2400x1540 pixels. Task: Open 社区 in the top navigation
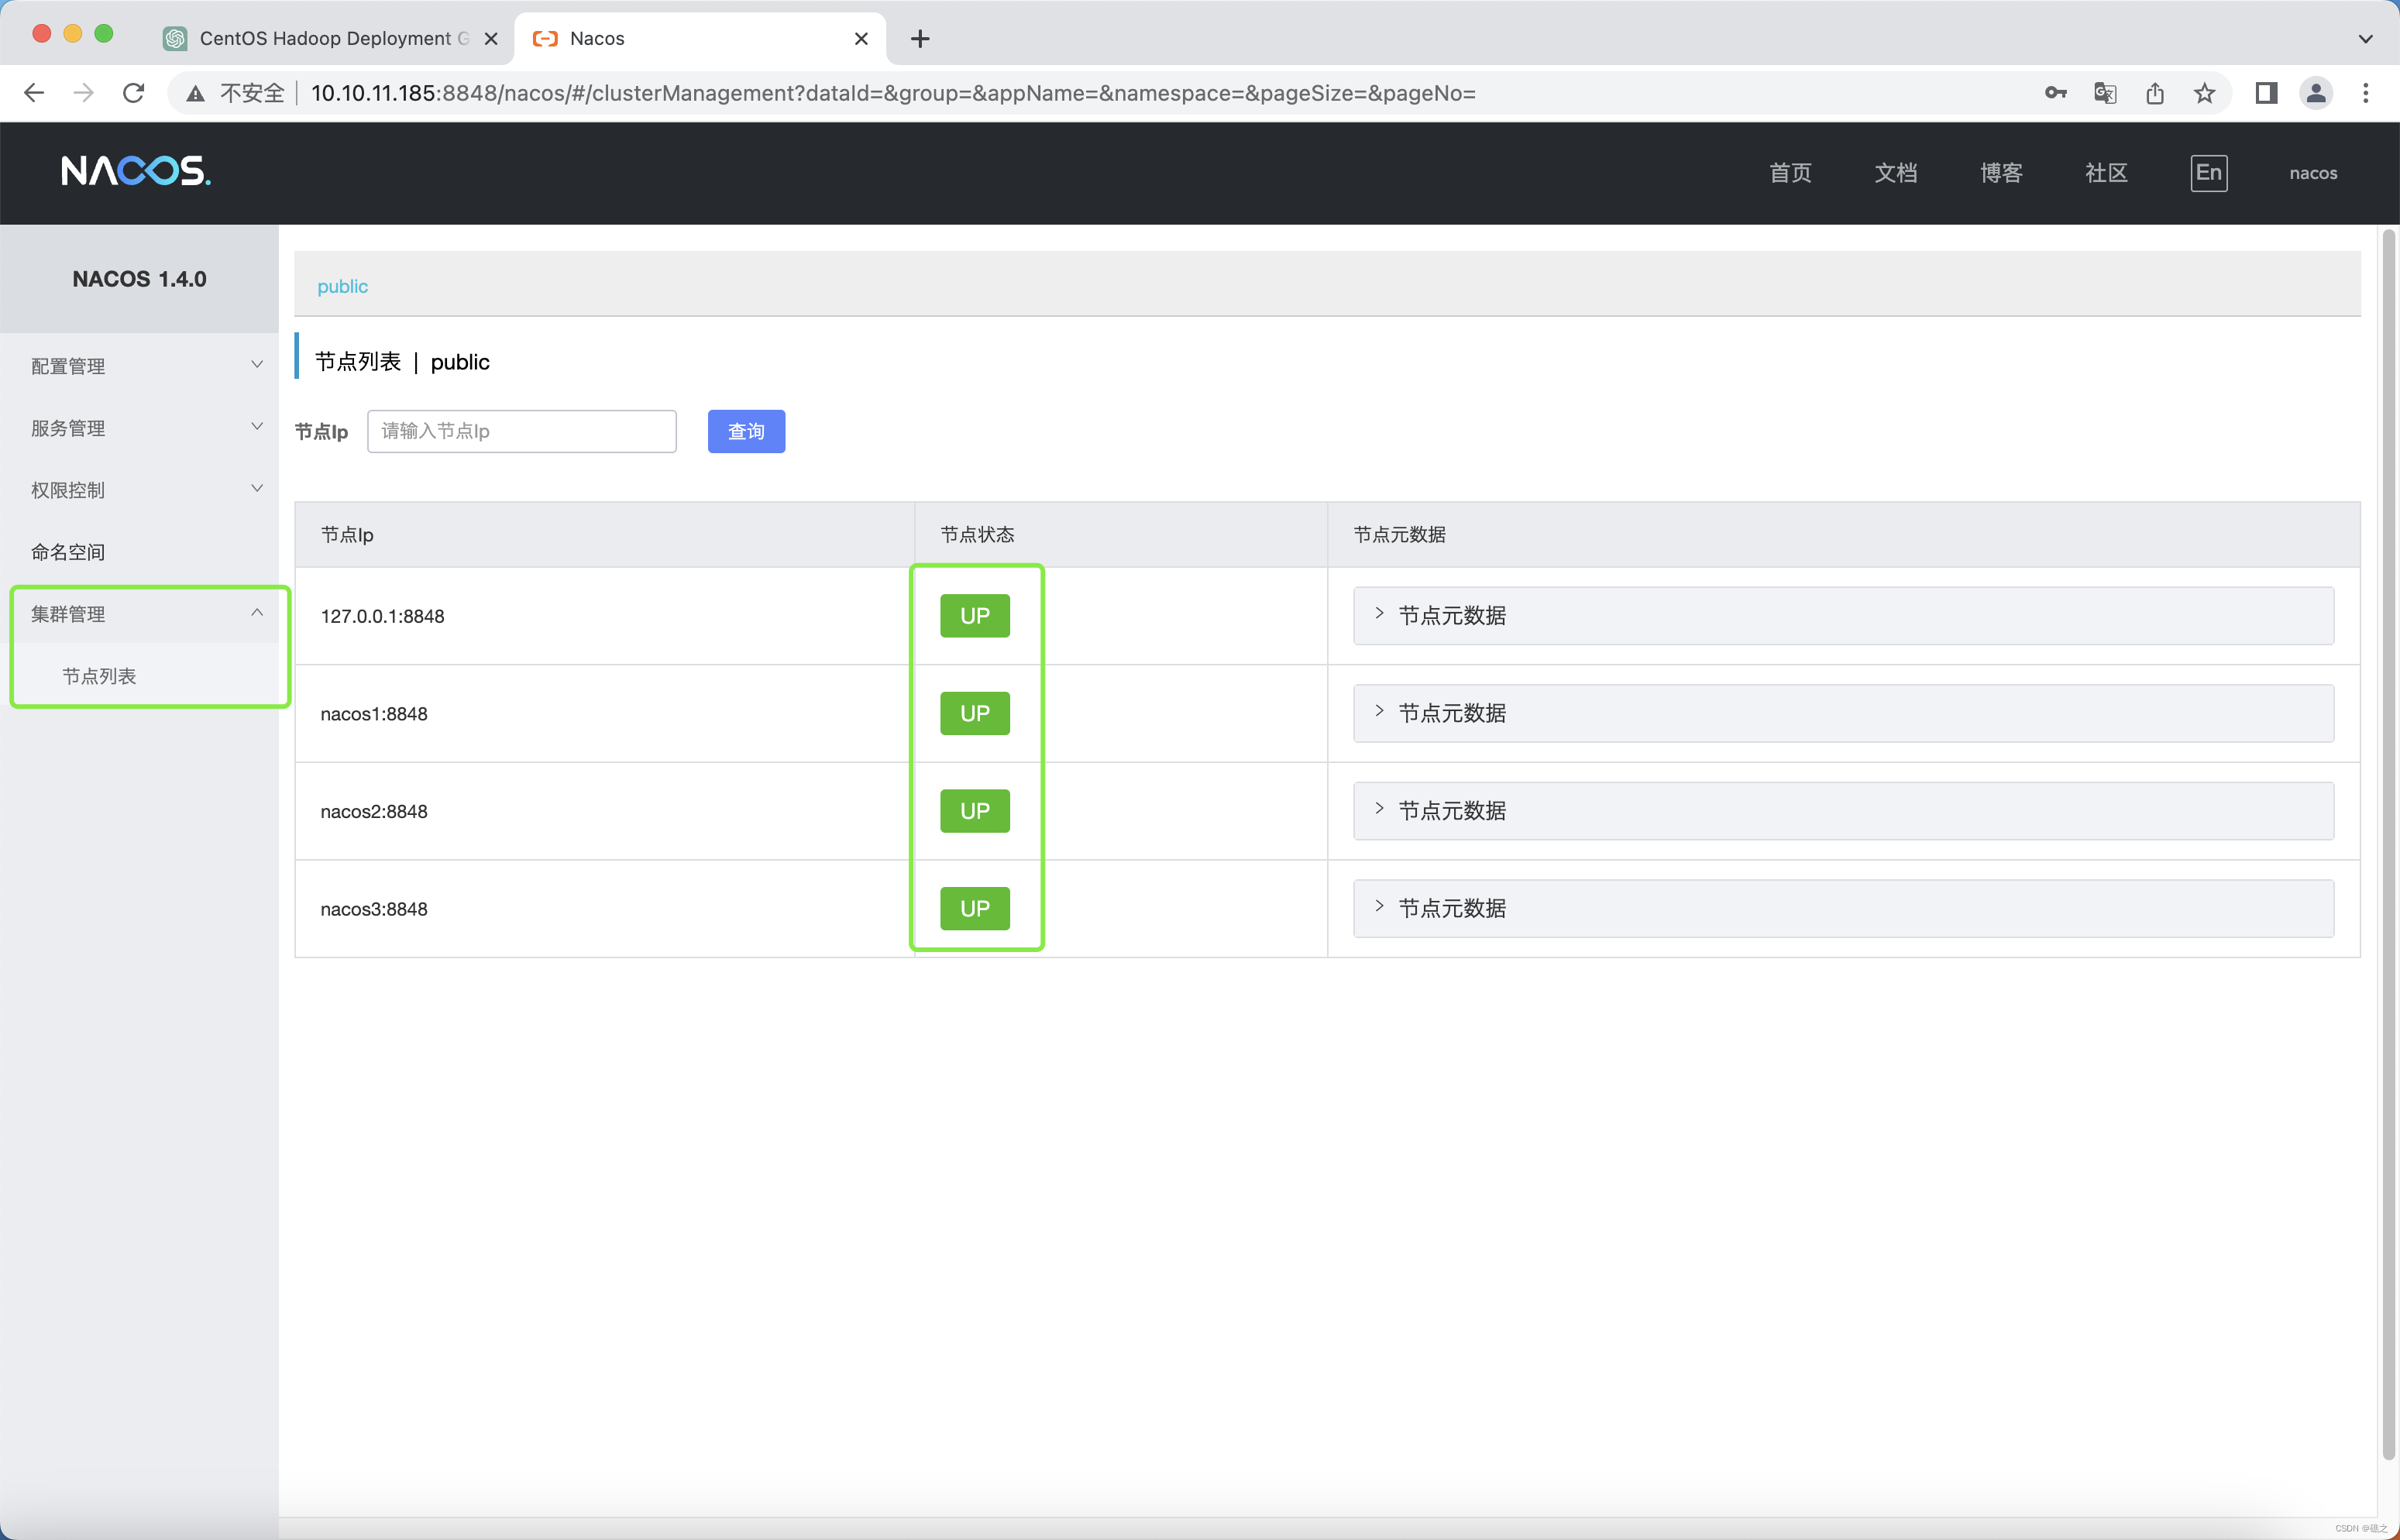click(2106, 173)
